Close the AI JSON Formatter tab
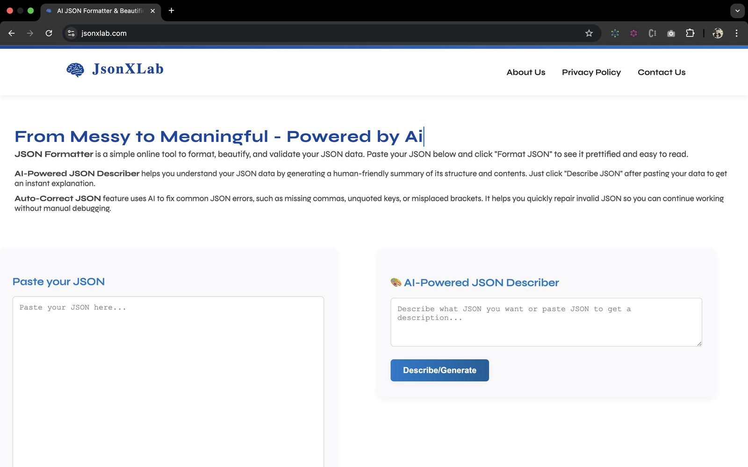Viewport: 748px width, 467px height. coord(152,11)
